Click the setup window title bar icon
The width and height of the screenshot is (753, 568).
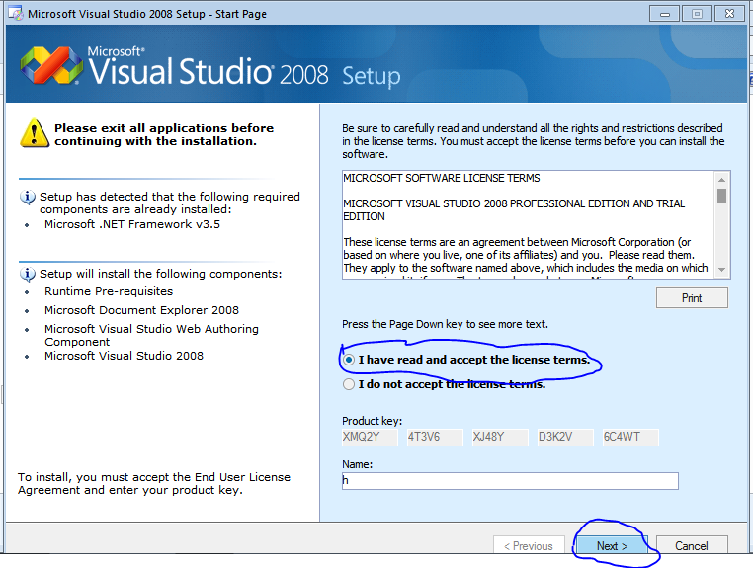pyautogui.click(x=16, y=13)
